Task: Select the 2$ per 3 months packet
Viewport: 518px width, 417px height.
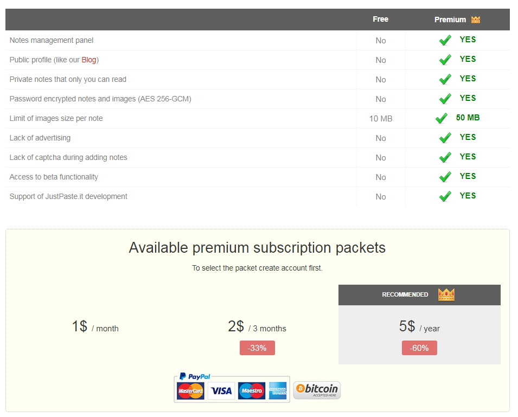Action: click(x=257, y=326)
